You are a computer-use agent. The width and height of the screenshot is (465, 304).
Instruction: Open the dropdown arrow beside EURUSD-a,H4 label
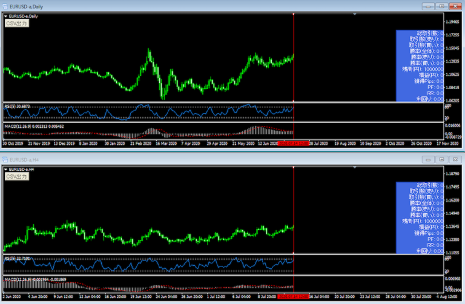click(x=5, y=168)
